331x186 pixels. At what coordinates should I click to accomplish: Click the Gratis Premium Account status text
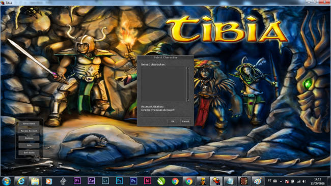[158, 110]
